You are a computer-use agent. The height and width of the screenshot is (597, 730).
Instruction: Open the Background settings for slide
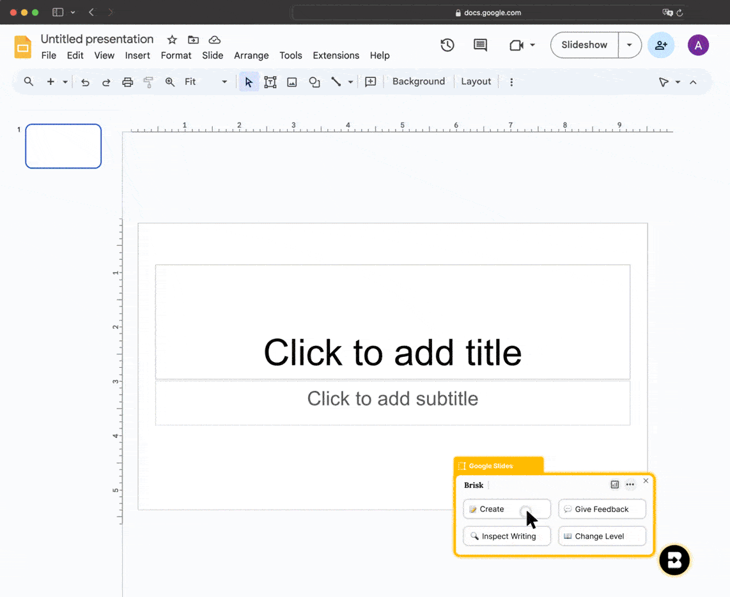point(418,82)
